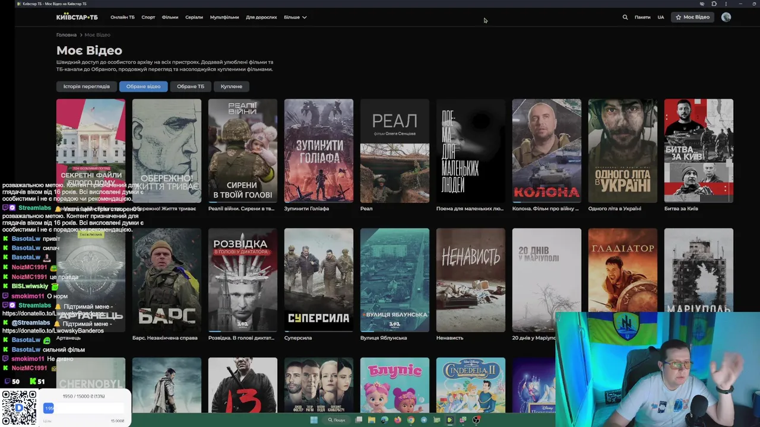Click the donation QR code overlay
Image resolution: width=760 pixels, height=427 pixels.
pos(18,407)
